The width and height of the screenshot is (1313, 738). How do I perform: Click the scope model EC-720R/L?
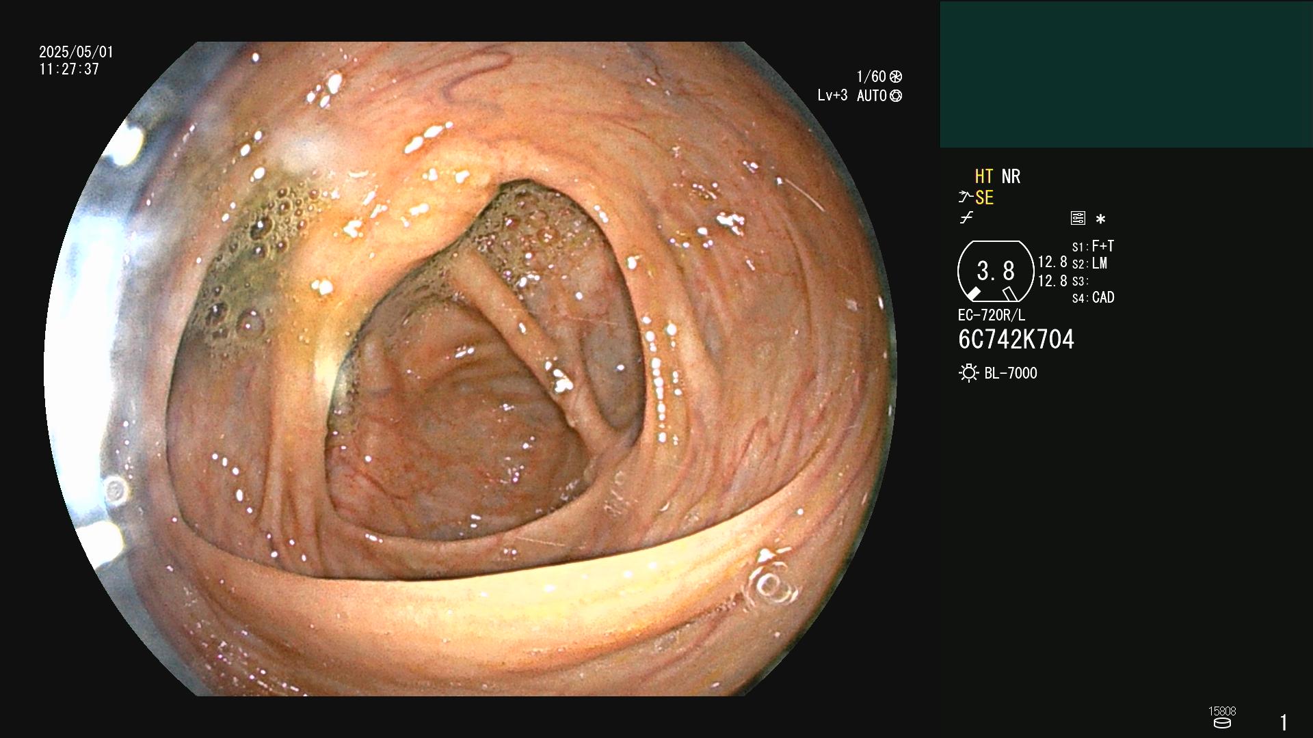[x=992, y=315]
